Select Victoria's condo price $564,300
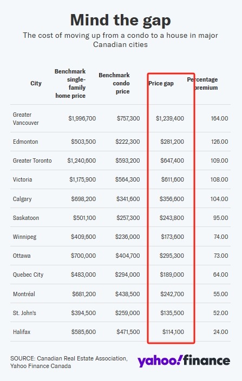Viewport: 242px width, 381px height. pos(128,179)
